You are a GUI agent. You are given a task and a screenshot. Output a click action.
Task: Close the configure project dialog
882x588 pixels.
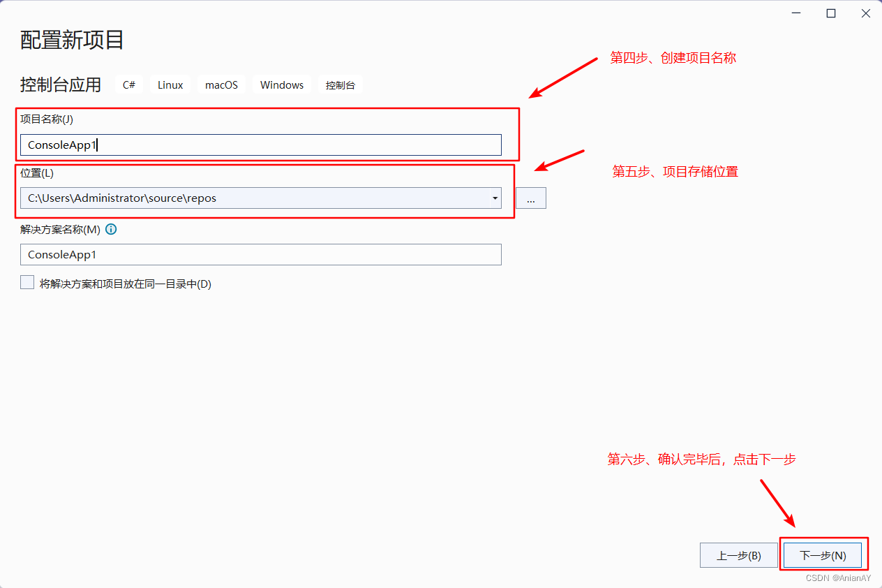pos(865,13)
